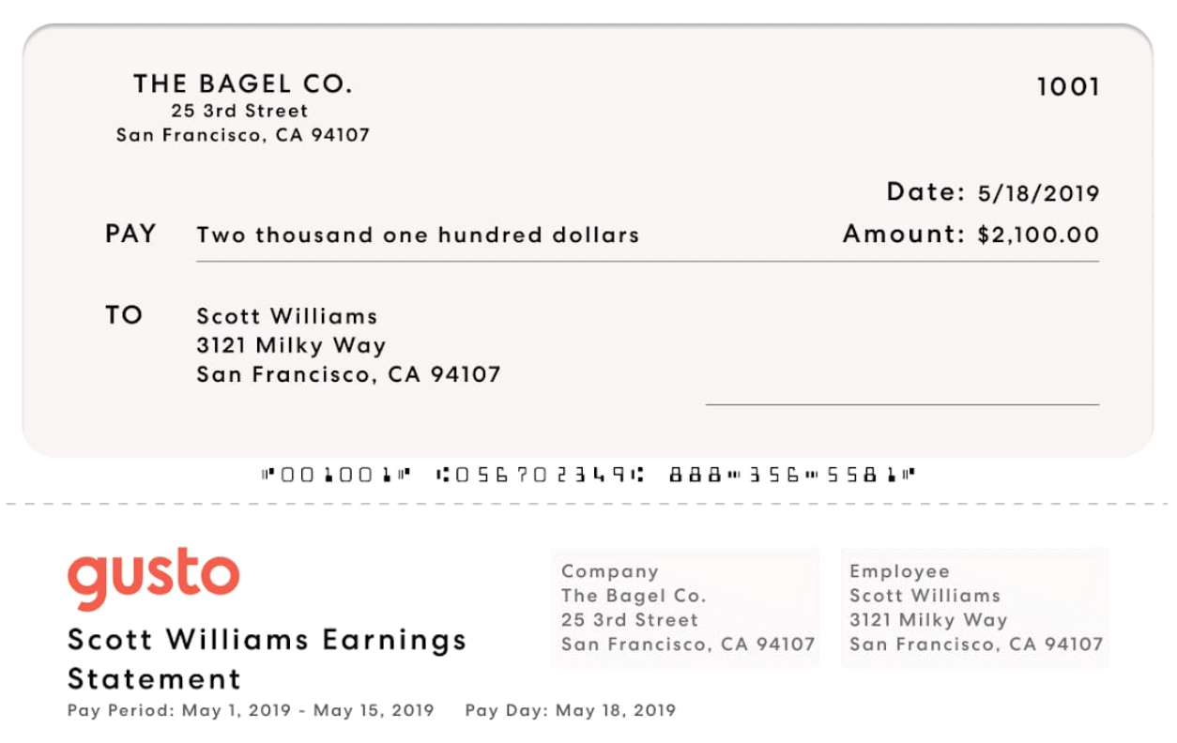Click the Gusto logo
The width and height of the screenshot is (1177, 743).
153,577
